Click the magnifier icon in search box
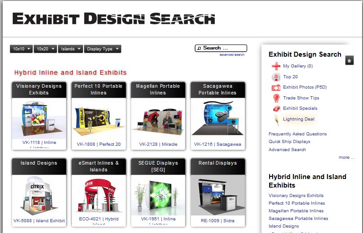363x233 pixels. pyautogui.click(x=199, y=49)
